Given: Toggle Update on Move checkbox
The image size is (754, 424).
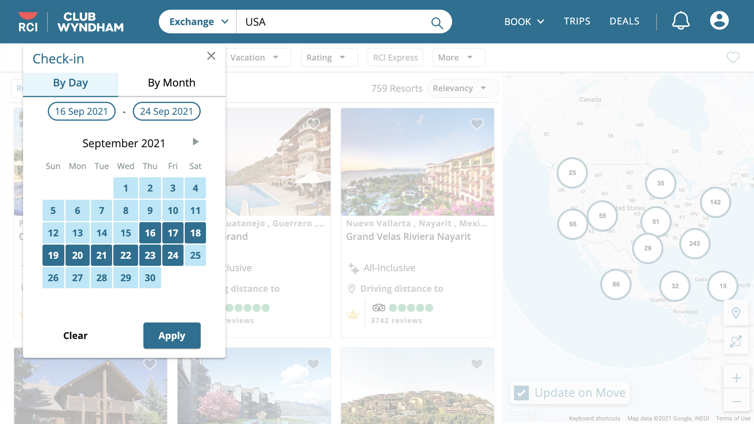Looking at the screenshot, I should 521,393.
